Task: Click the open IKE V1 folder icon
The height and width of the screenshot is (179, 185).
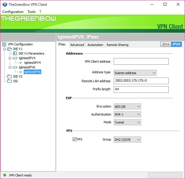Action: (10, 49)
